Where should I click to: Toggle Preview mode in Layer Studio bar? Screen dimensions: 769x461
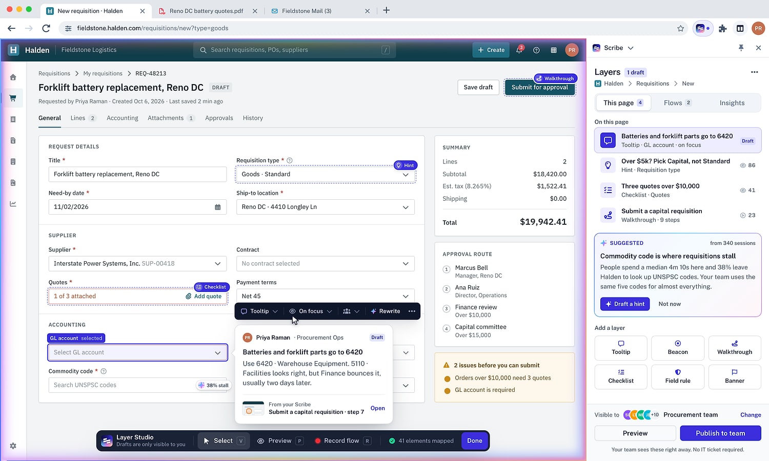(280, 441)
